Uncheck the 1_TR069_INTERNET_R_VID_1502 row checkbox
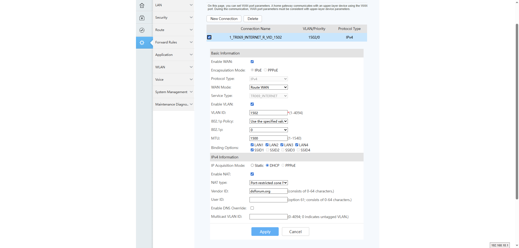This screenshot has height=248, width=519. click(x=209, y=37)
